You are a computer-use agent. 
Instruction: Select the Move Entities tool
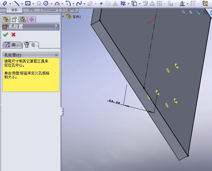(170, 3)
